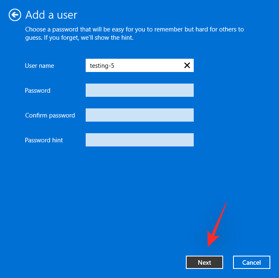
Task: Click the "Confirm password" label
Action: (x=50, y=115)
